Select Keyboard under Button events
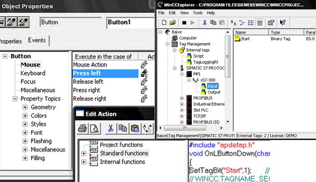This screenshot has height=182, width=316. 33,73
